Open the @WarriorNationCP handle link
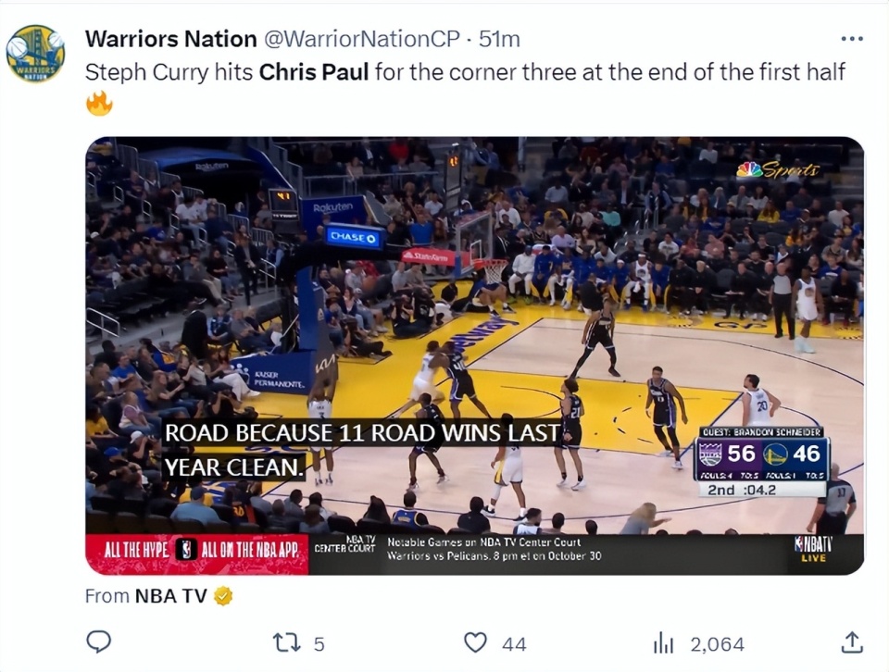Image resolution: width=889 pixels, height=672 pixels. click(362, 39)
